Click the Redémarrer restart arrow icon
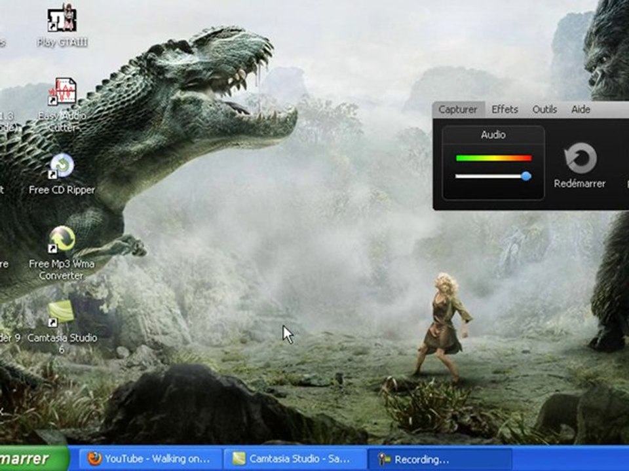This screenshot has width=629, height=471. coord(581,158)
